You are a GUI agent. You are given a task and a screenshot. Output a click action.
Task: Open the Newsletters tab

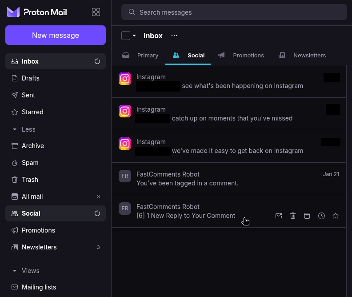pyautogui.click(x=302, y=56)
